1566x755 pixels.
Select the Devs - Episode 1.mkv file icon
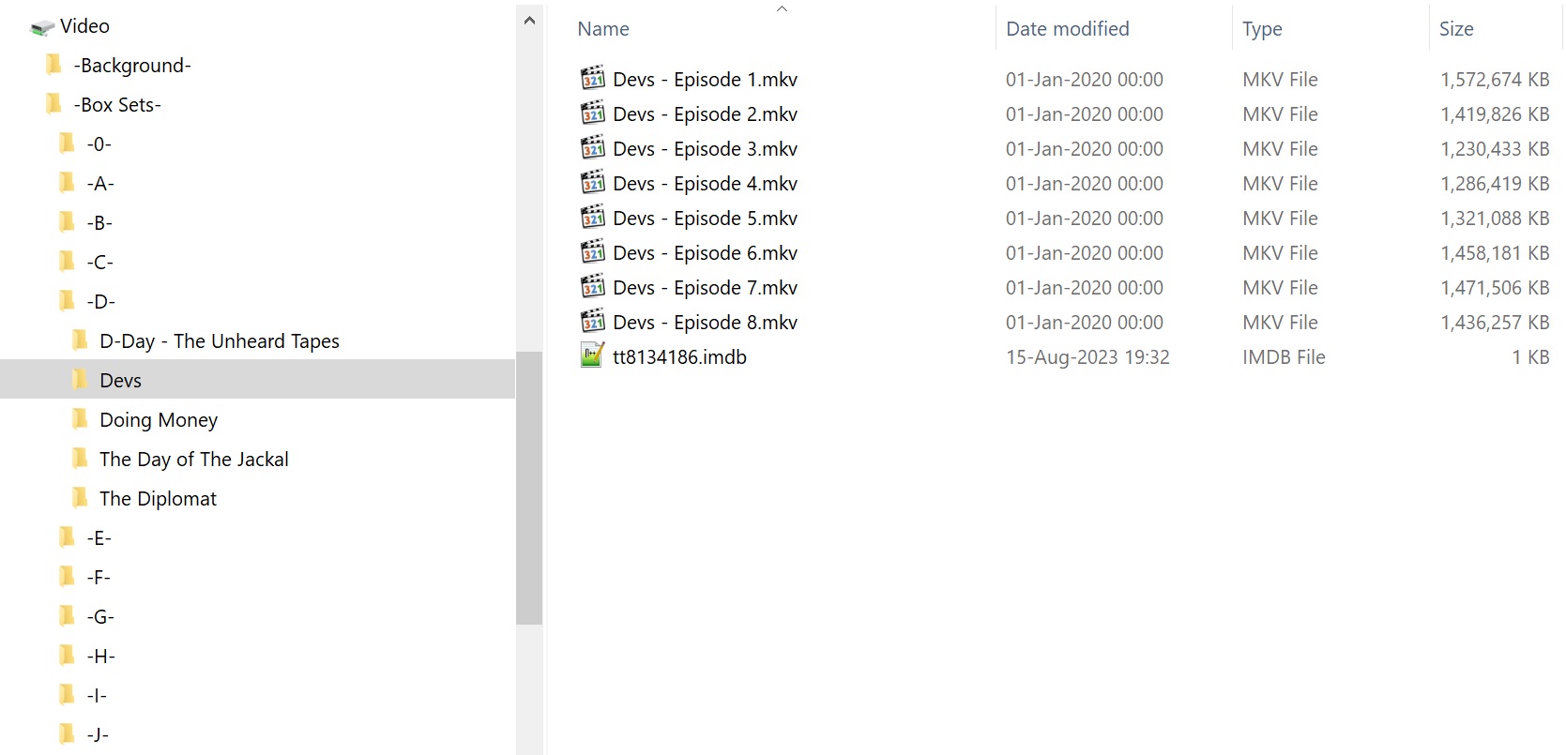[x=593, y=78]
